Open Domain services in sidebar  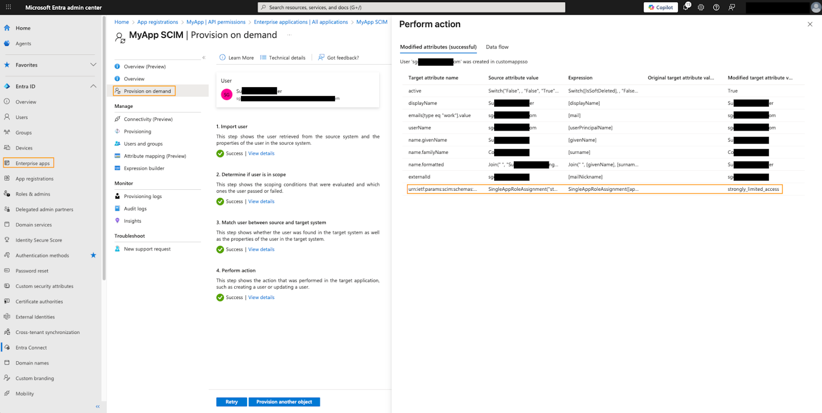pos(33,225)
